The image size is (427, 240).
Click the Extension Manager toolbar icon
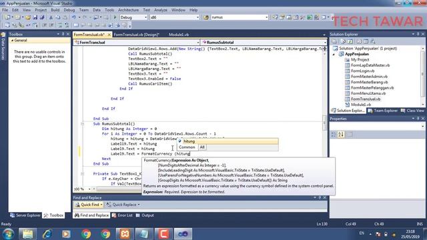[x=316, y=17]
